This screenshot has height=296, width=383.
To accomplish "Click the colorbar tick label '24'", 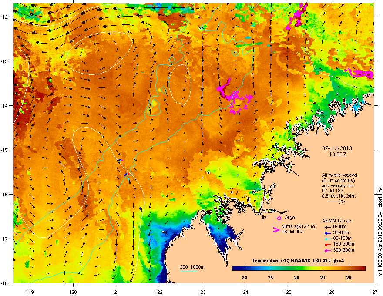I will pyautogui.click(x=244, y=278).
